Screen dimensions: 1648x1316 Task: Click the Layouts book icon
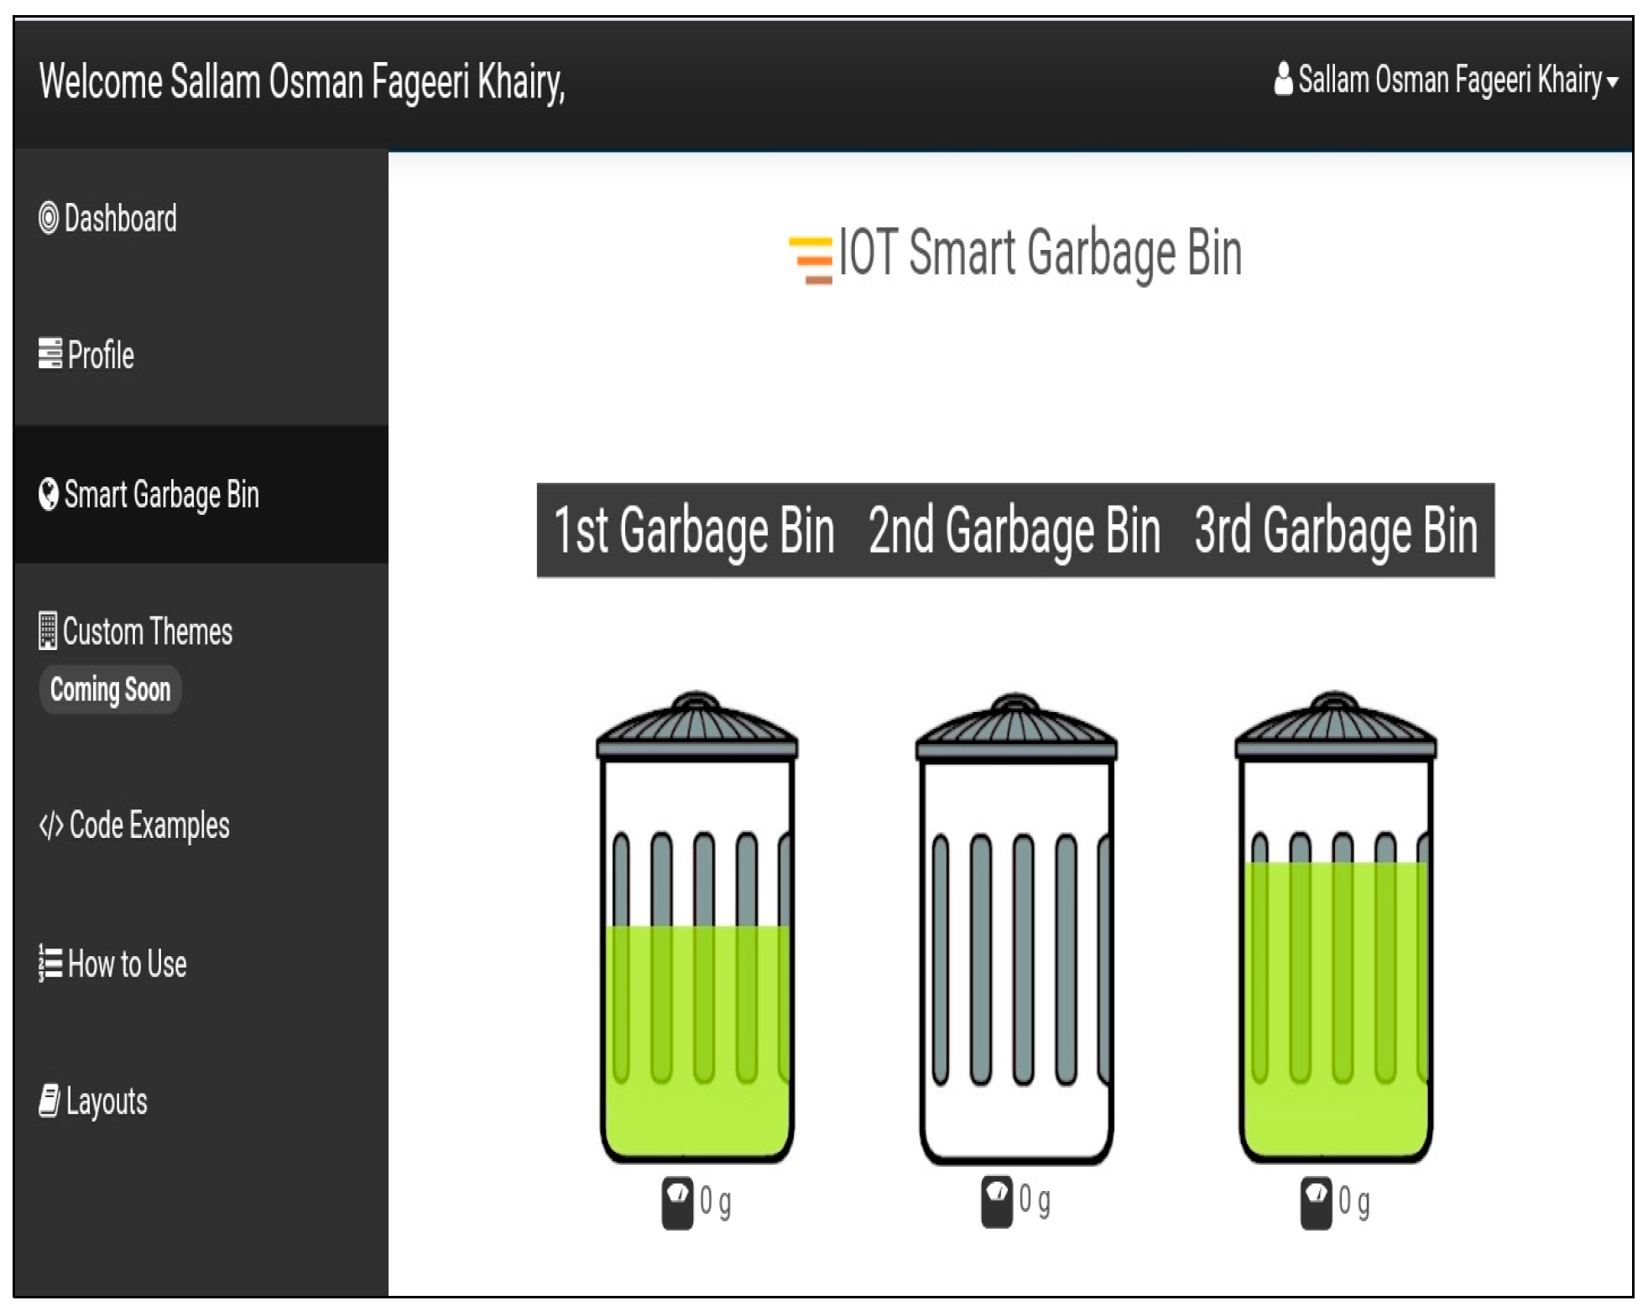coord(50,1100)
